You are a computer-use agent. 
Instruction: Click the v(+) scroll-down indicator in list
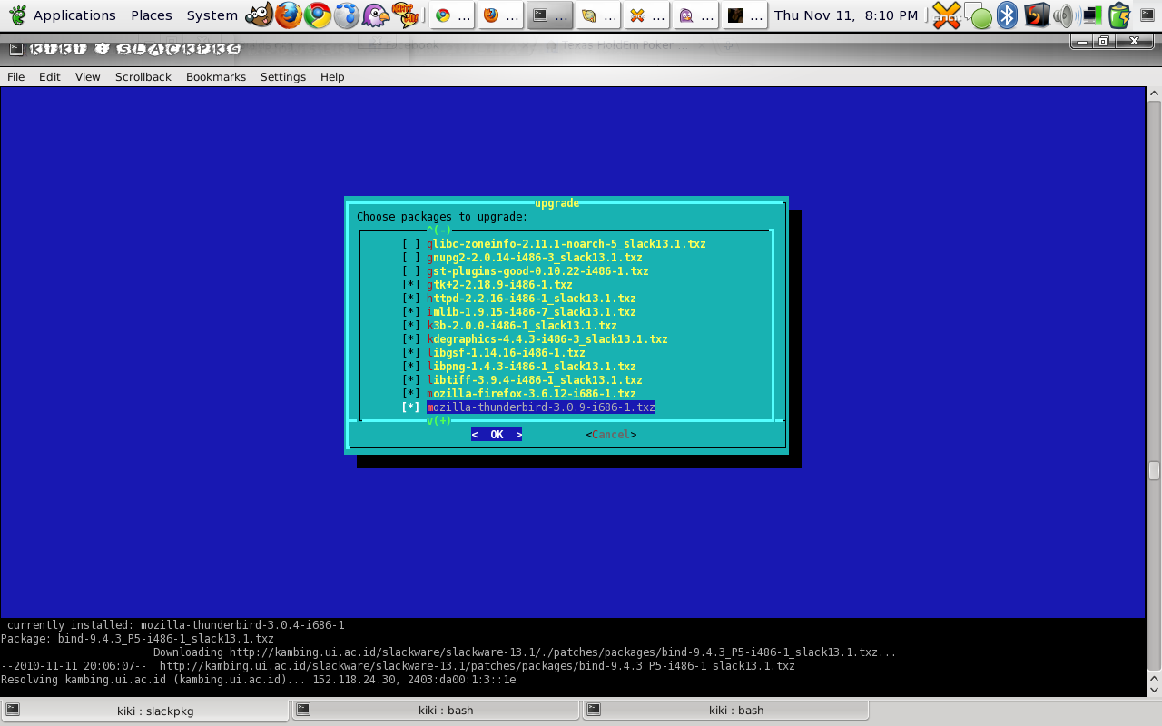(x=439, y=421)
